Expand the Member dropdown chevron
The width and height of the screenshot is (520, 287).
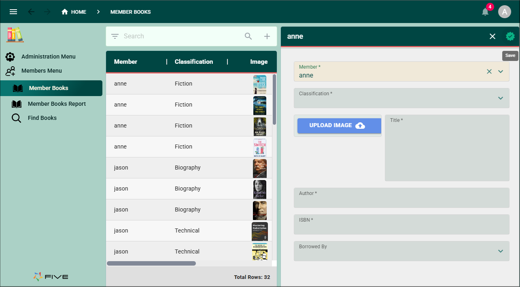point(501,71)
